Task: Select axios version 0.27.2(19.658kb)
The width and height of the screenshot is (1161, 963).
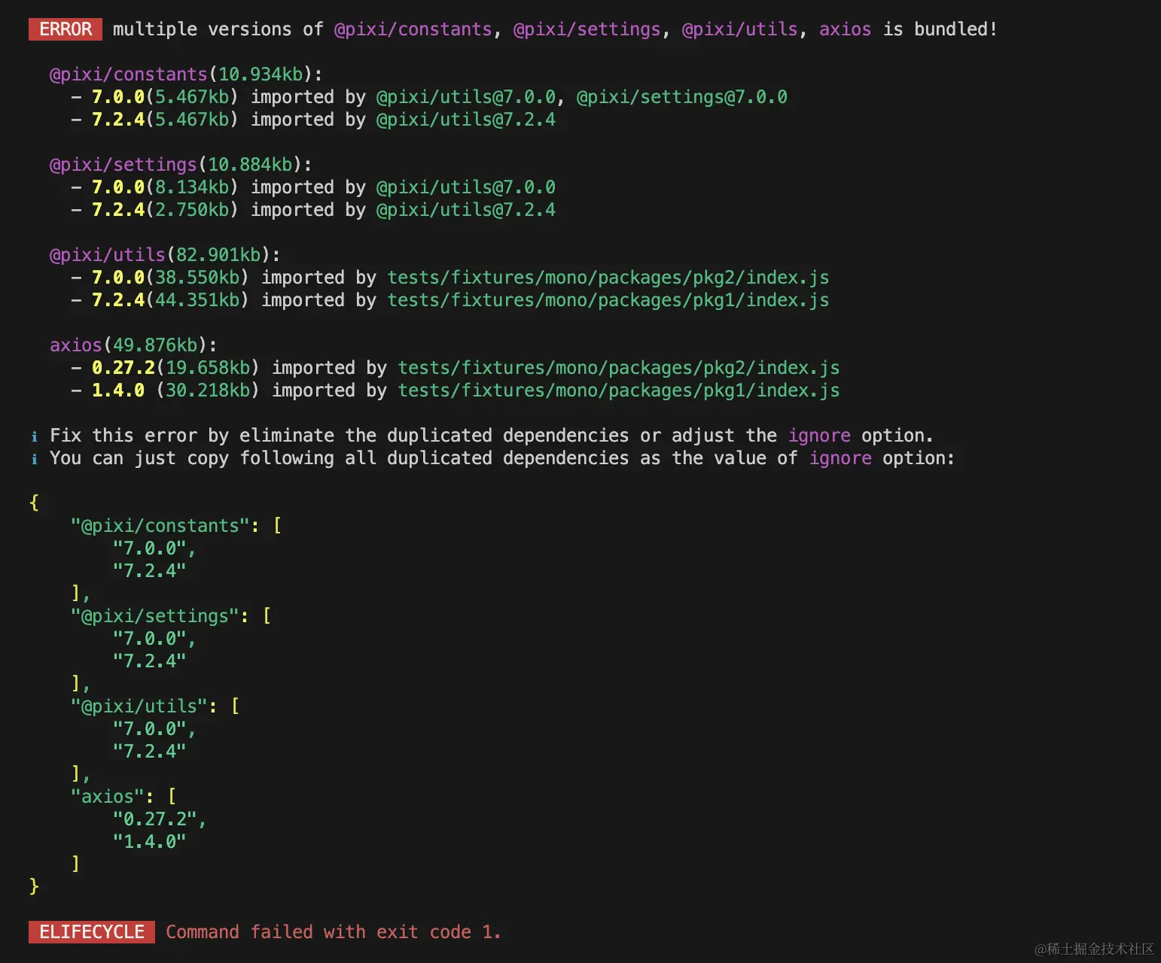Action: 175,368
